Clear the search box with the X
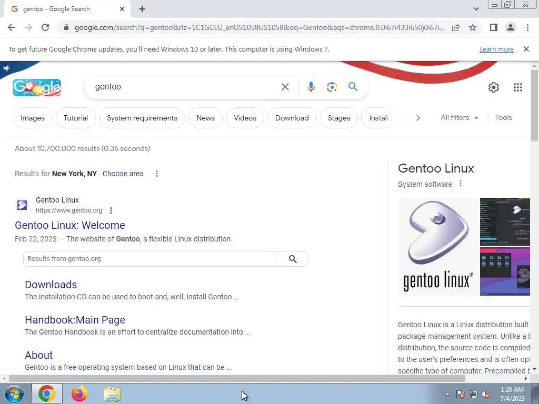The width and height of the screenshot is (539, 404). tap(285, 87)
